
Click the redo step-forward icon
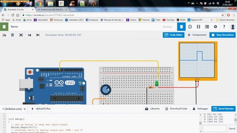[38, 35]
